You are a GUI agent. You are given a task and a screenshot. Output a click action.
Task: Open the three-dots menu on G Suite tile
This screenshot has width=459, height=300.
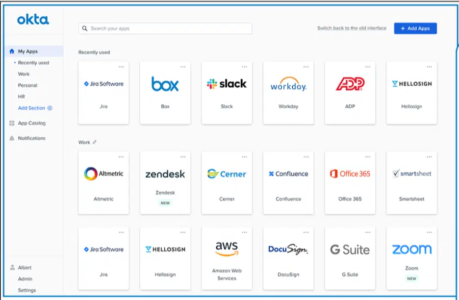[368, 232]
